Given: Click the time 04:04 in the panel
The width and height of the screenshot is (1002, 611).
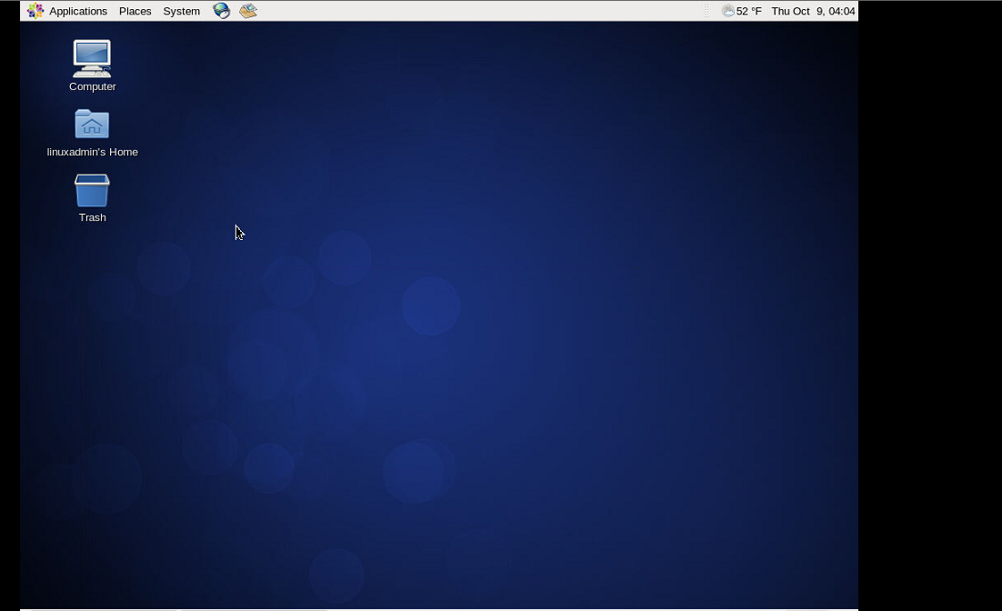Looking at the screenshot, I should click(841, 11).
